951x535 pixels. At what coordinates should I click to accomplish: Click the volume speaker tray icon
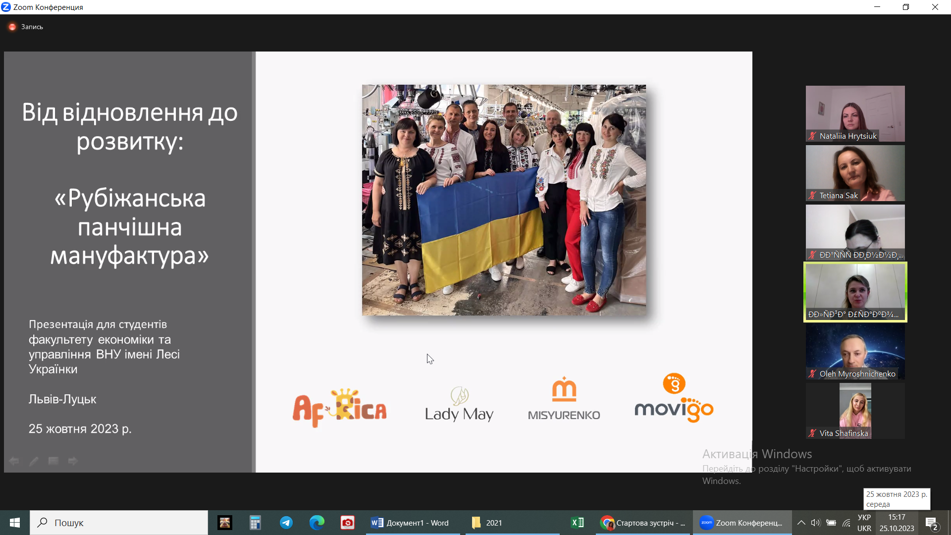(816, 523)
